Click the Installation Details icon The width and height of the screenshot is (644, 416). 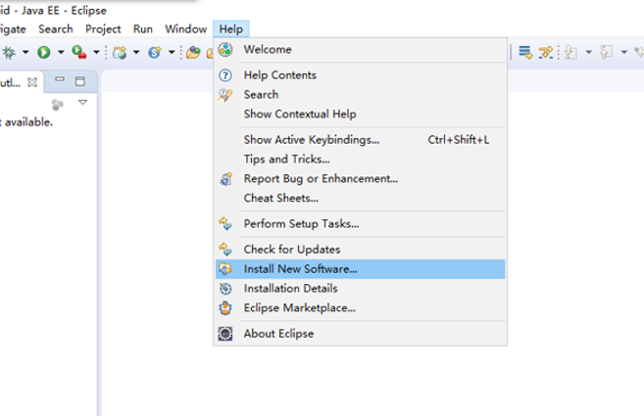[225, 289]
